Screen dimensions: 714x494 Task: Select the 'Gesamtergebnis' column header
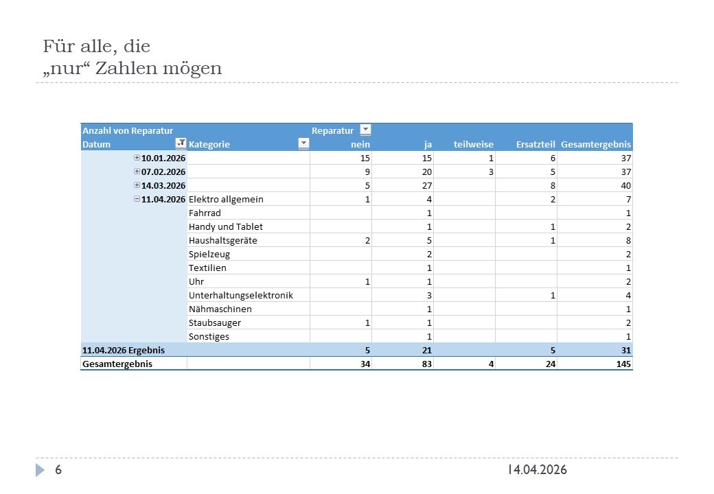tap(595, 144)
